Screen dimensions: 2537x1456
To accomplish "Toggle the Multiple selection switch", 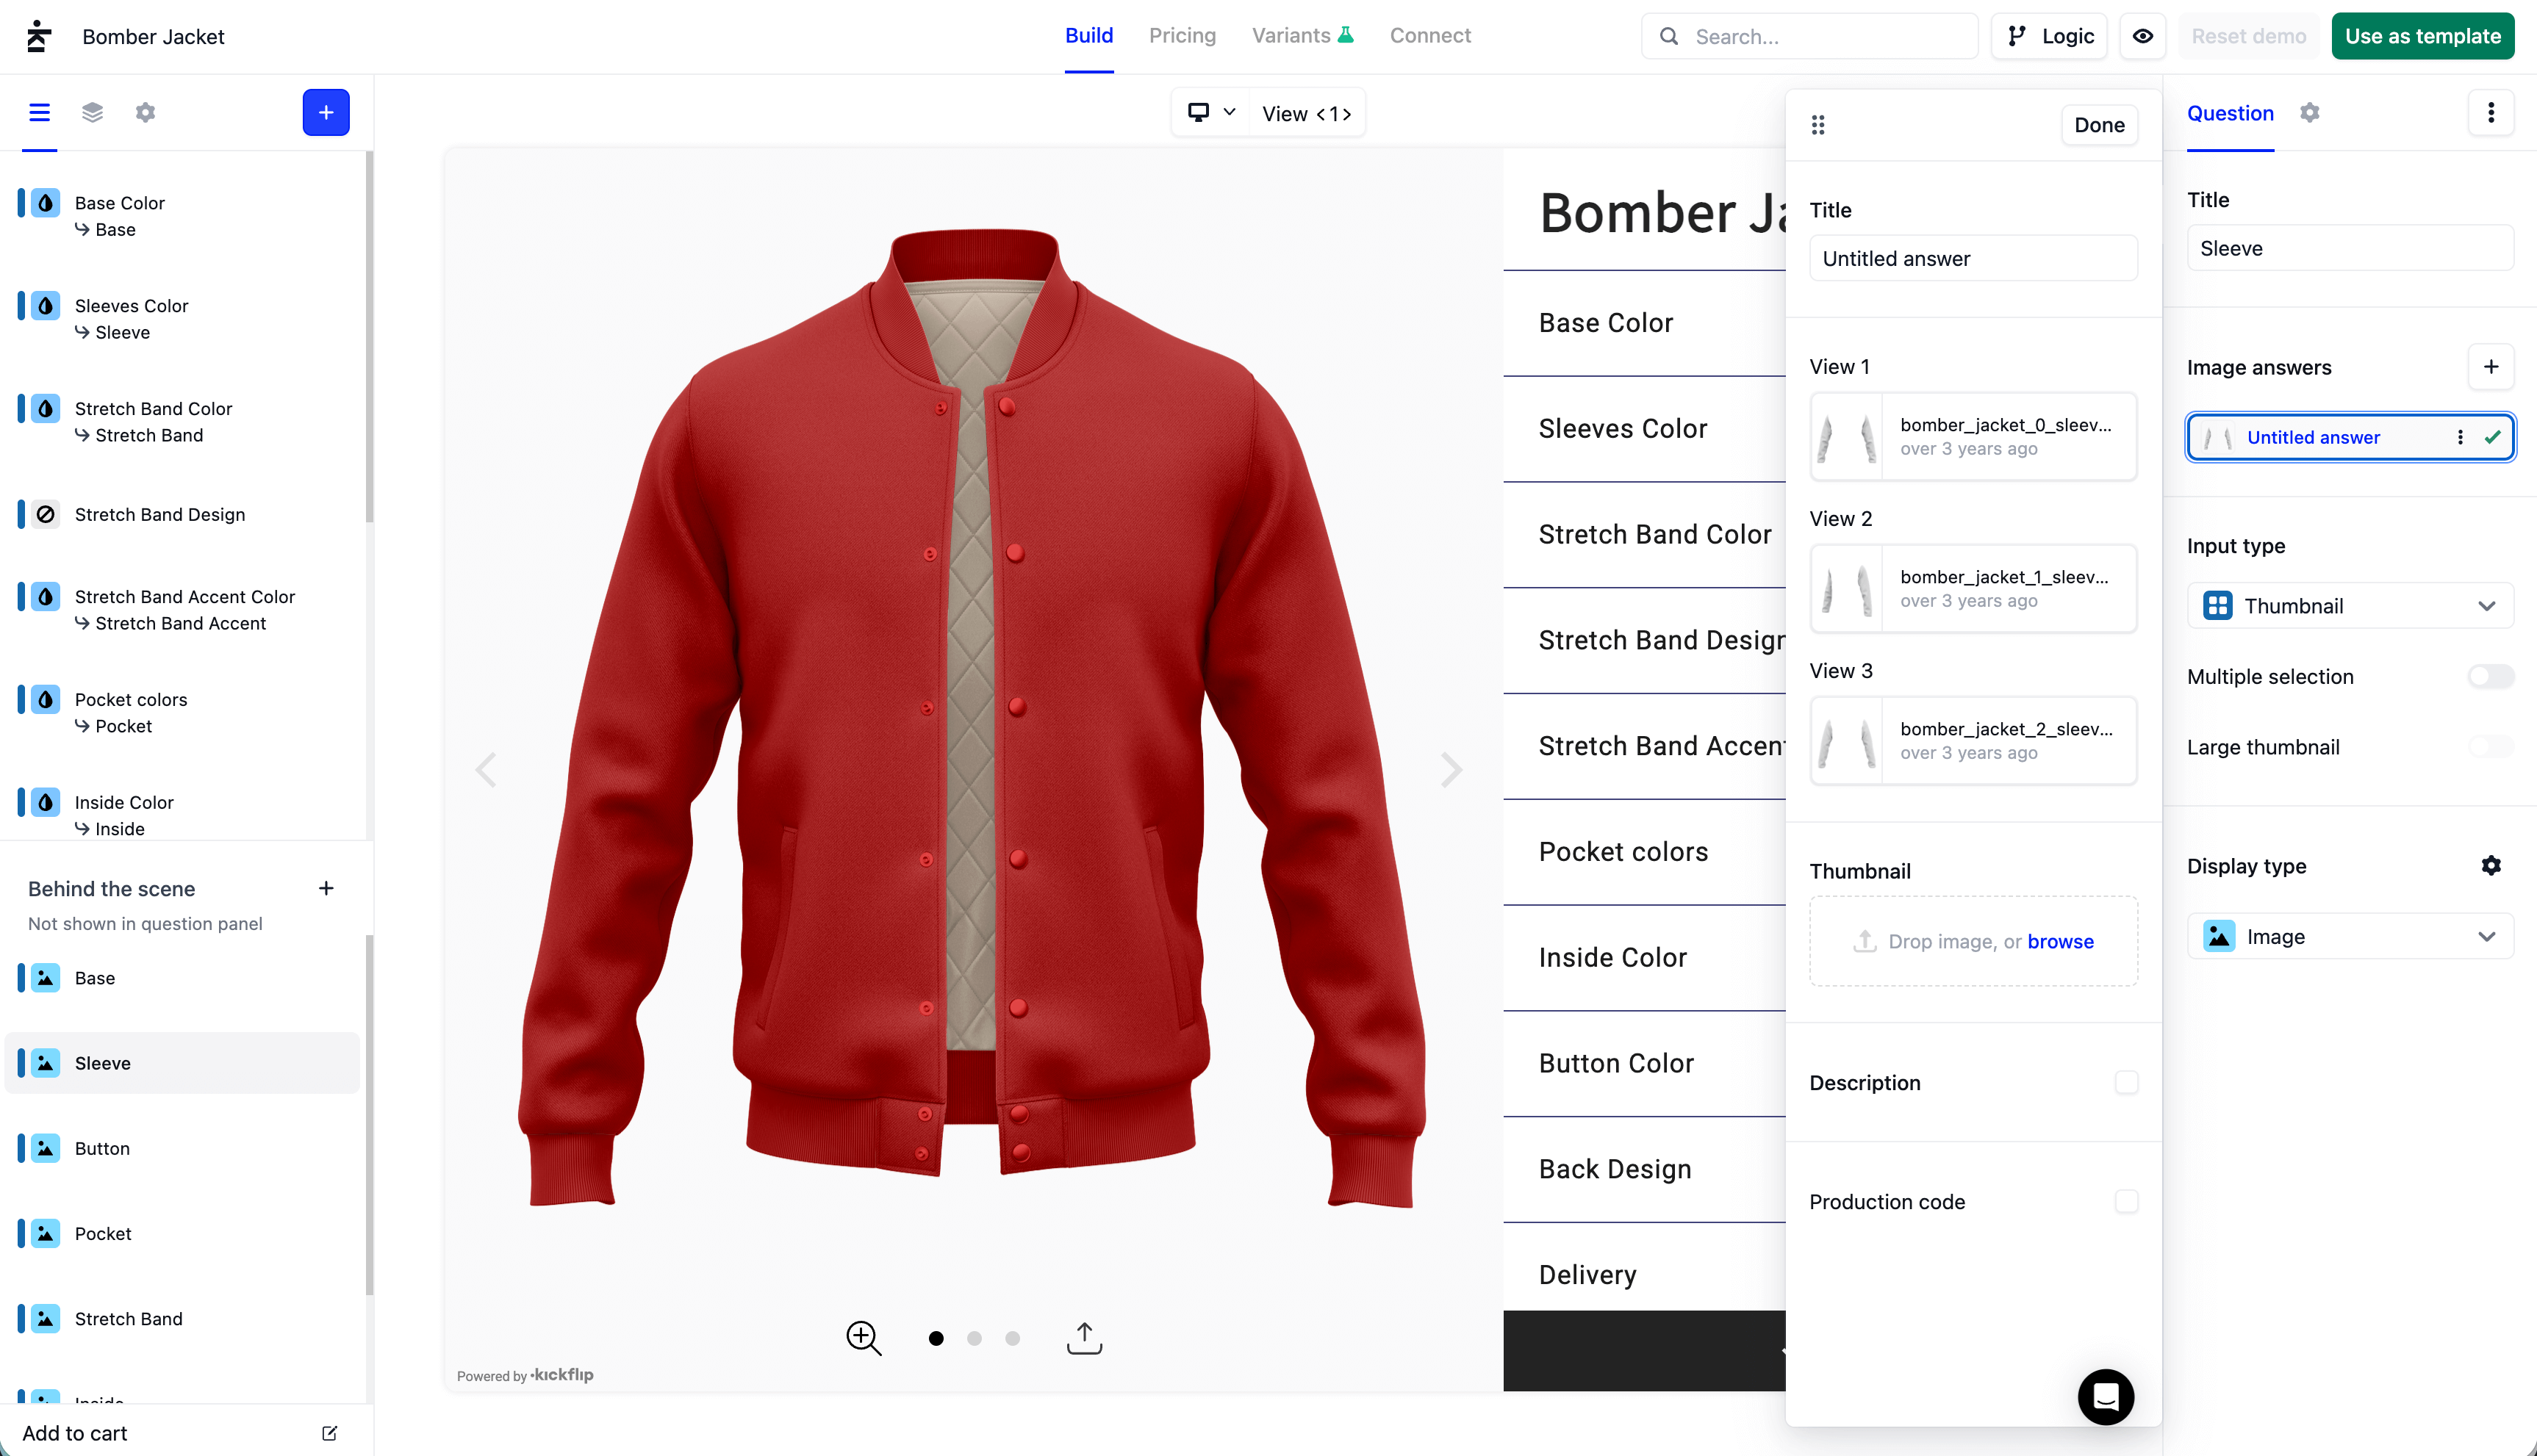I will click(2490, 677).
